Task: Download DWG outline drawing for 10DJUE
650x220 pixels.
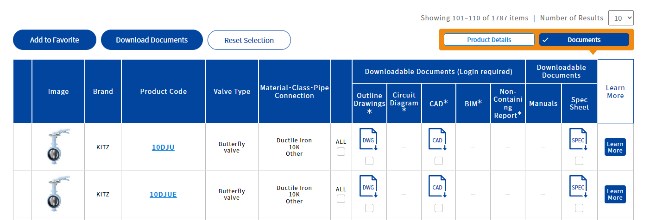Action: (x=369, y=187)
